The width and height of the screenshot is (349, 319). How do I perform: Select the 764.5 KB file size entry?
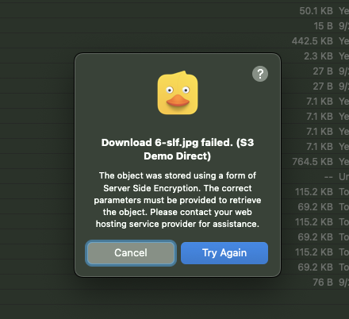pyautogui.click(x=313, y=162)
